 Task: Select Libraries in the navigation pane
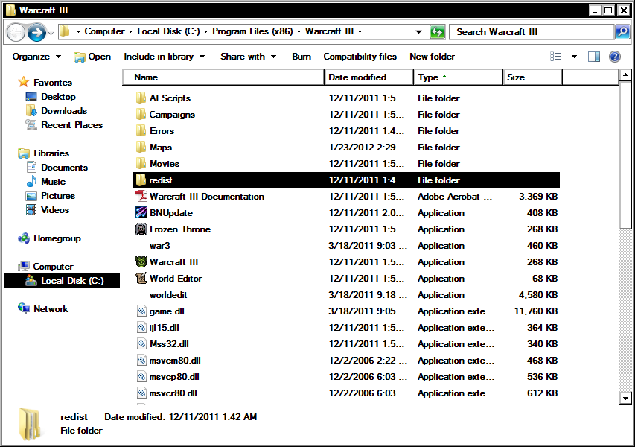click(43, 153)
